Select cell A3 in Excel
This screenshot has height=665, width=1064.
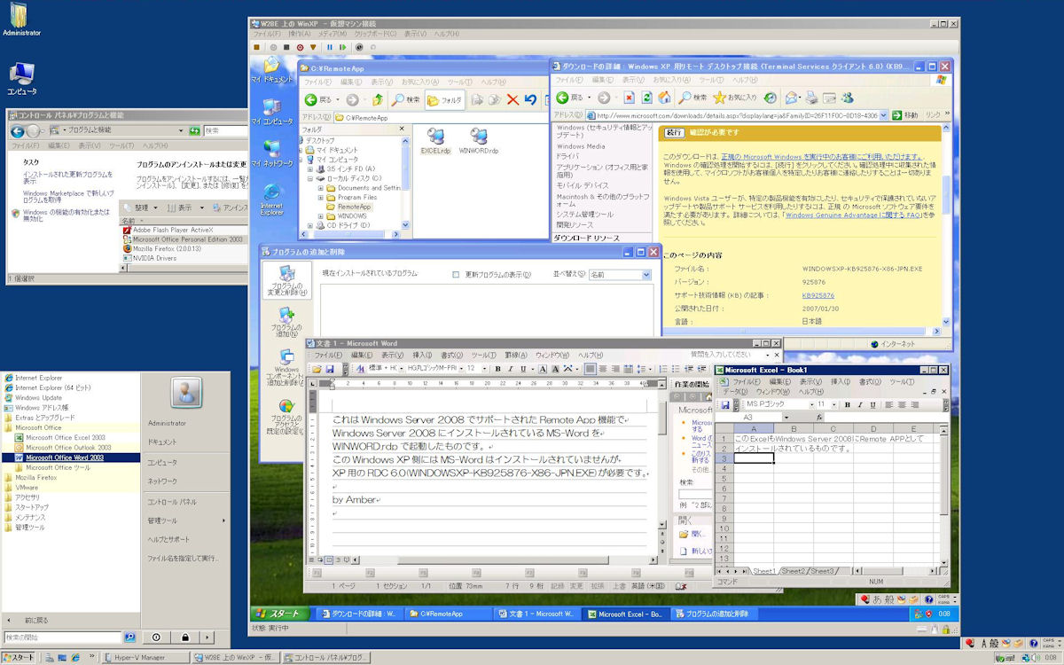pos(753,458)
